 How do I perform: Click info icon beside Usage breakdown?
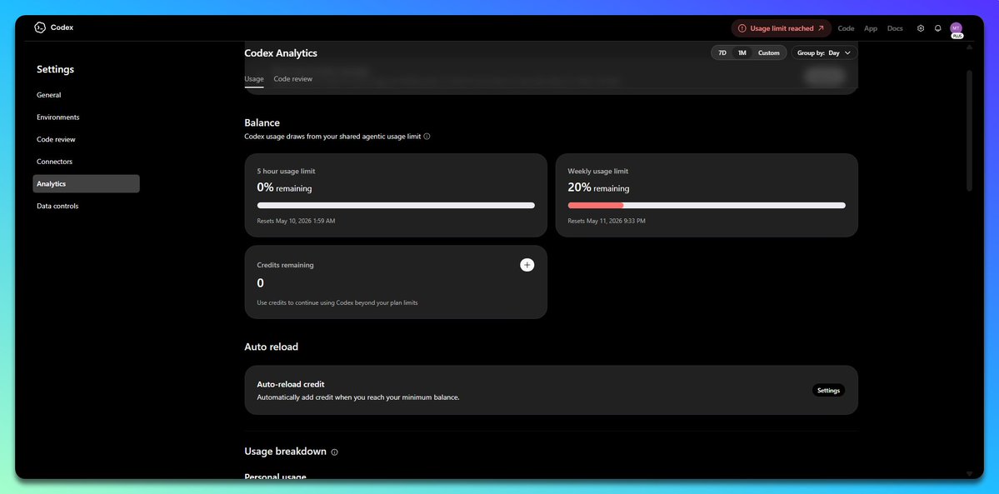coord(334,452)
